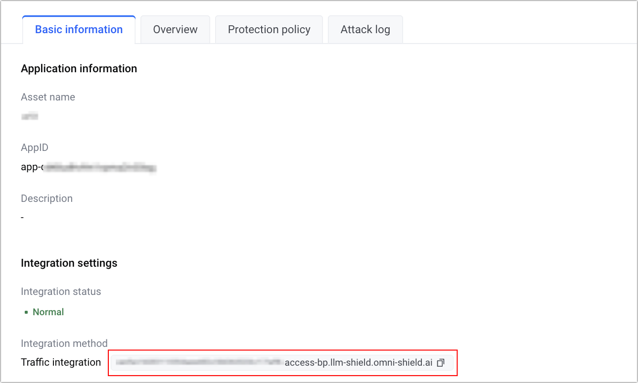Open the Protection policy tab
The height and width of the screenshot is (383, 638).
tap(269, 30)
